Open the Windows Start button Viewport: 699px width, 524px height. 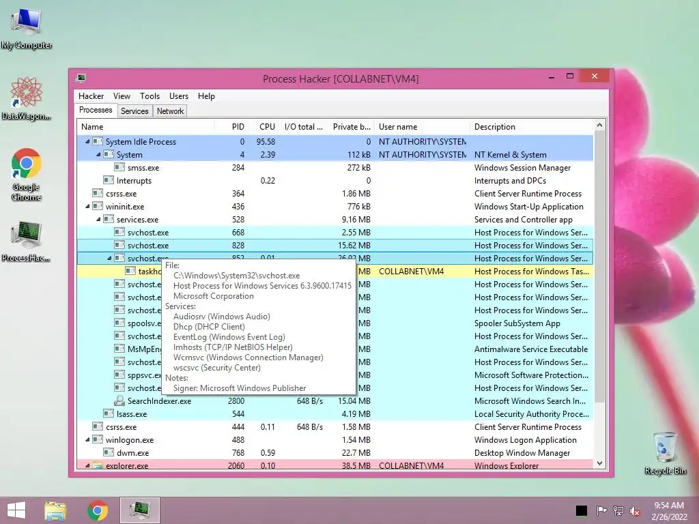coord(16,510)
